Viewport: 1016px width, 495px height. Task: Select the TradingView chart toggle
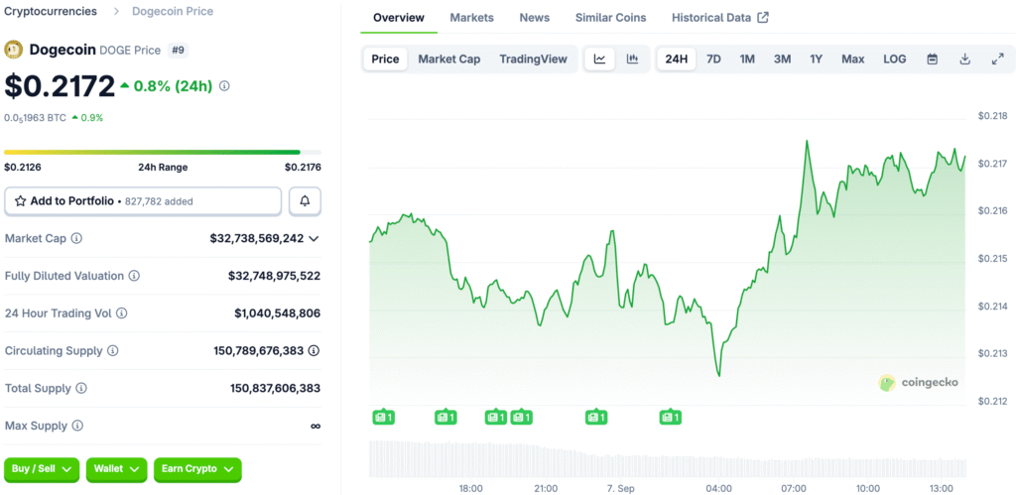(533, 59)
